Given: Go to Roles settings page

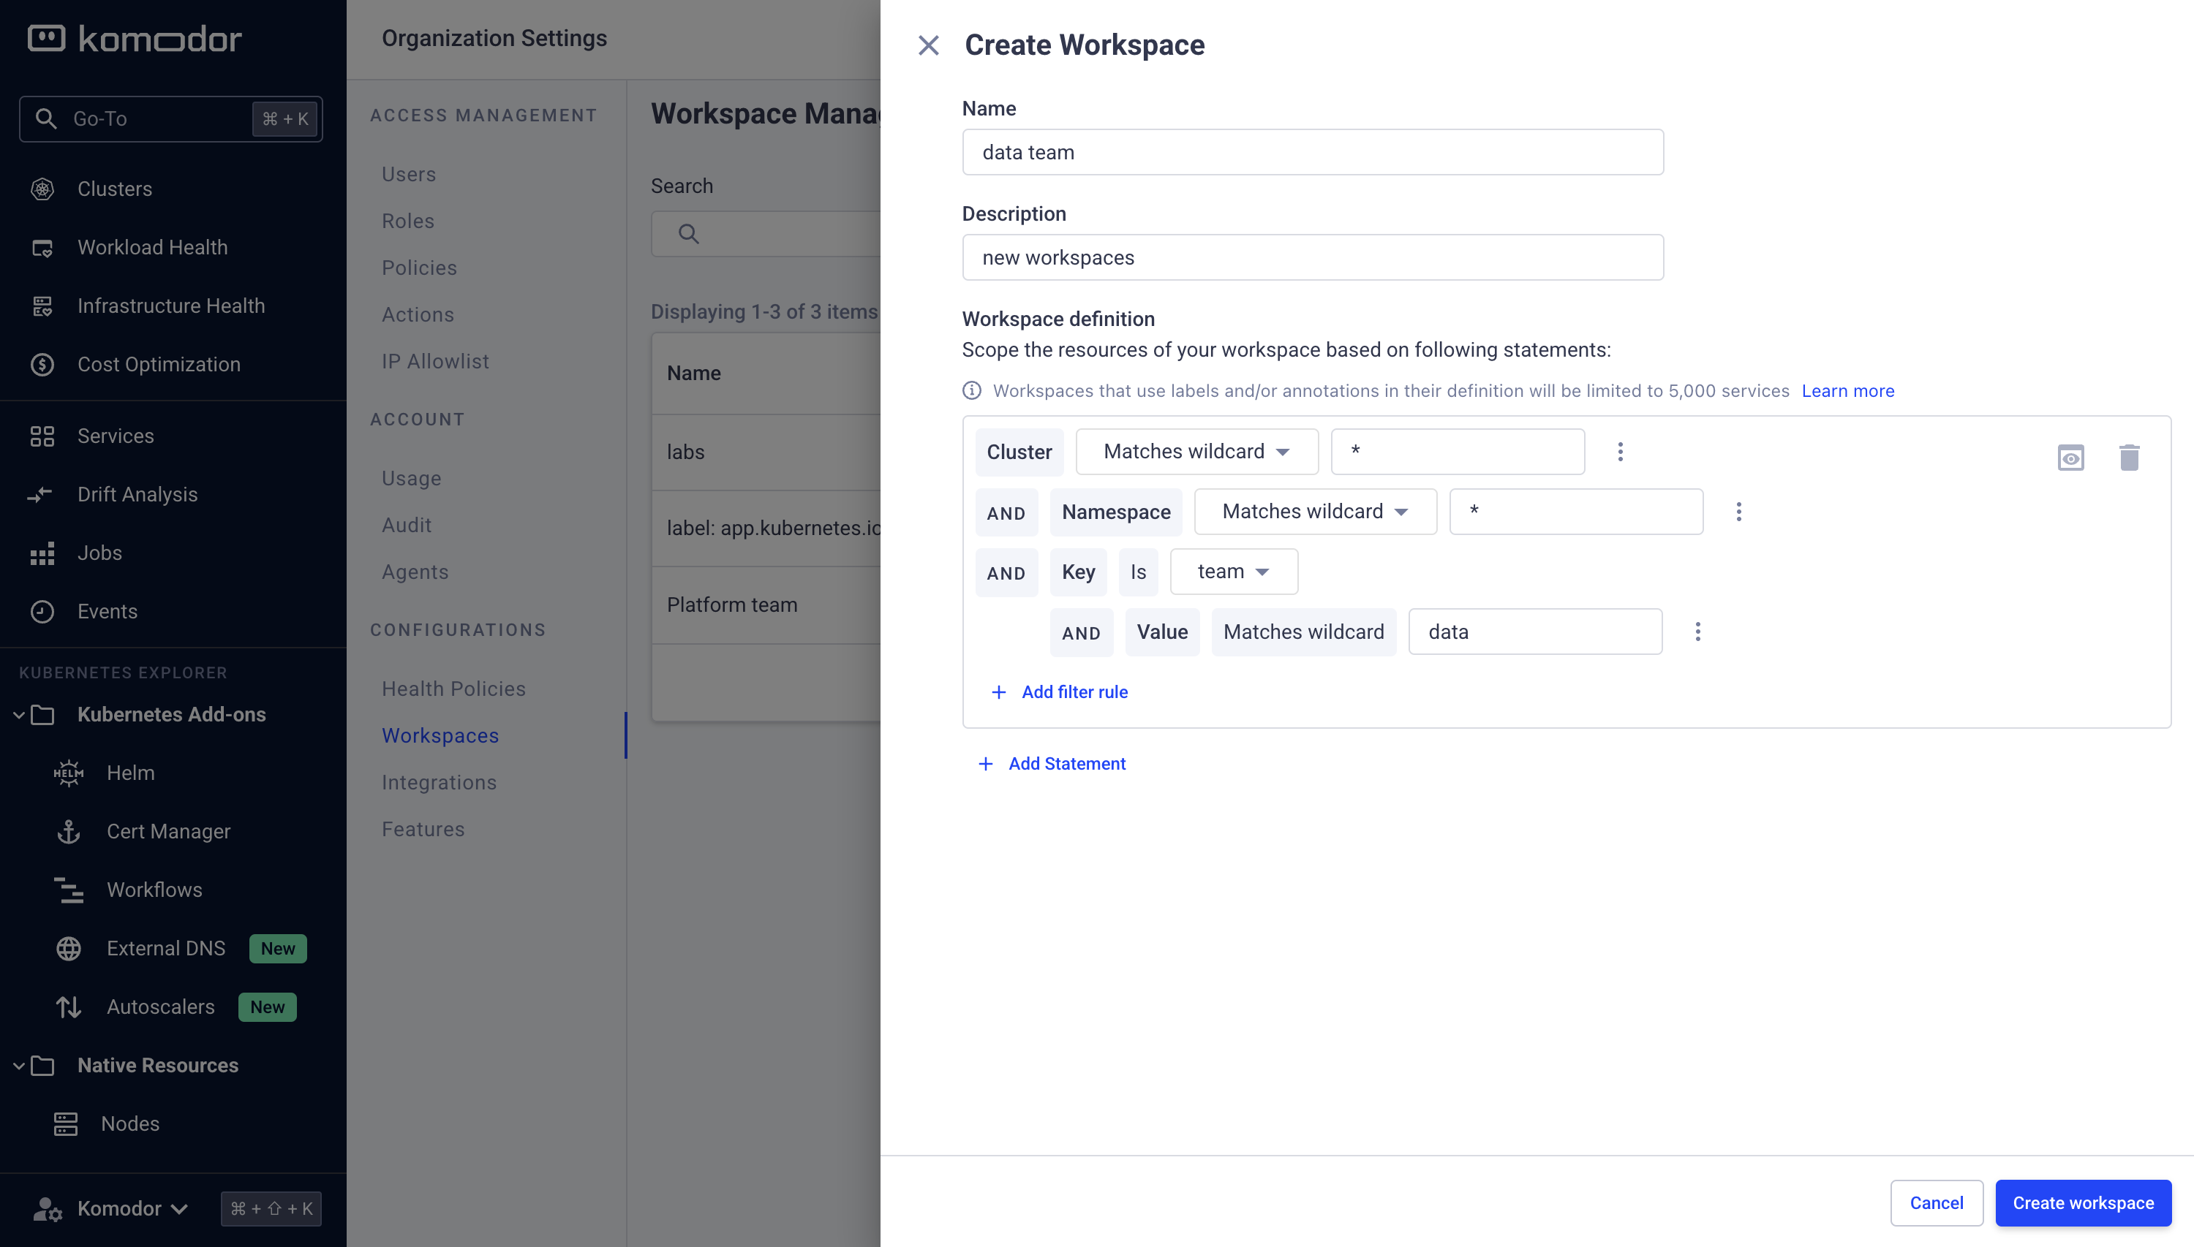Looking at the screenshot, I should point(408,221).
